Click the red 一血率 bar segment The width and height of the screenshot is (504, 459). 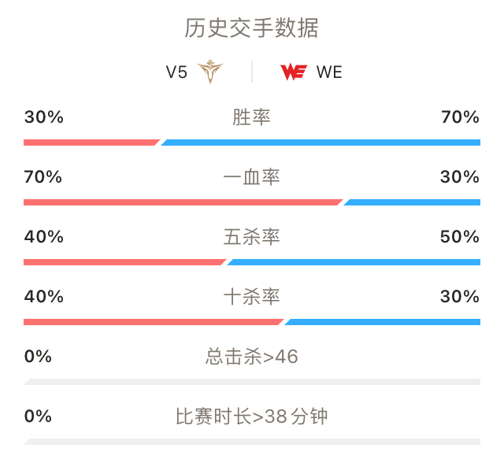point(183,202)
